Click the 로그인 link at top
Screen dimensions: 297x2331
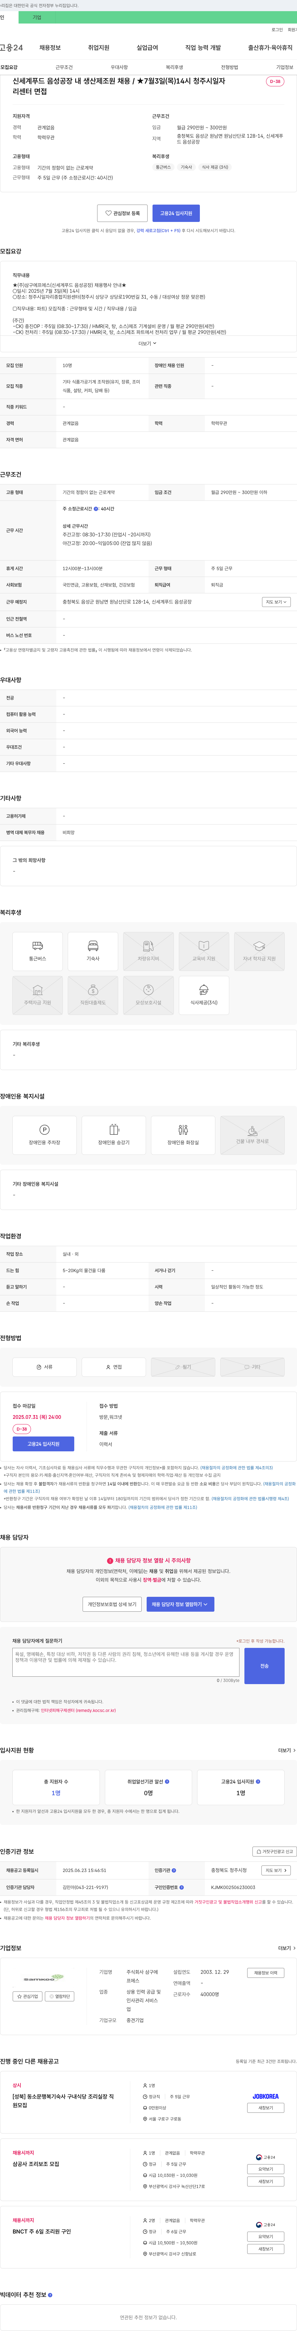(277, 30)
